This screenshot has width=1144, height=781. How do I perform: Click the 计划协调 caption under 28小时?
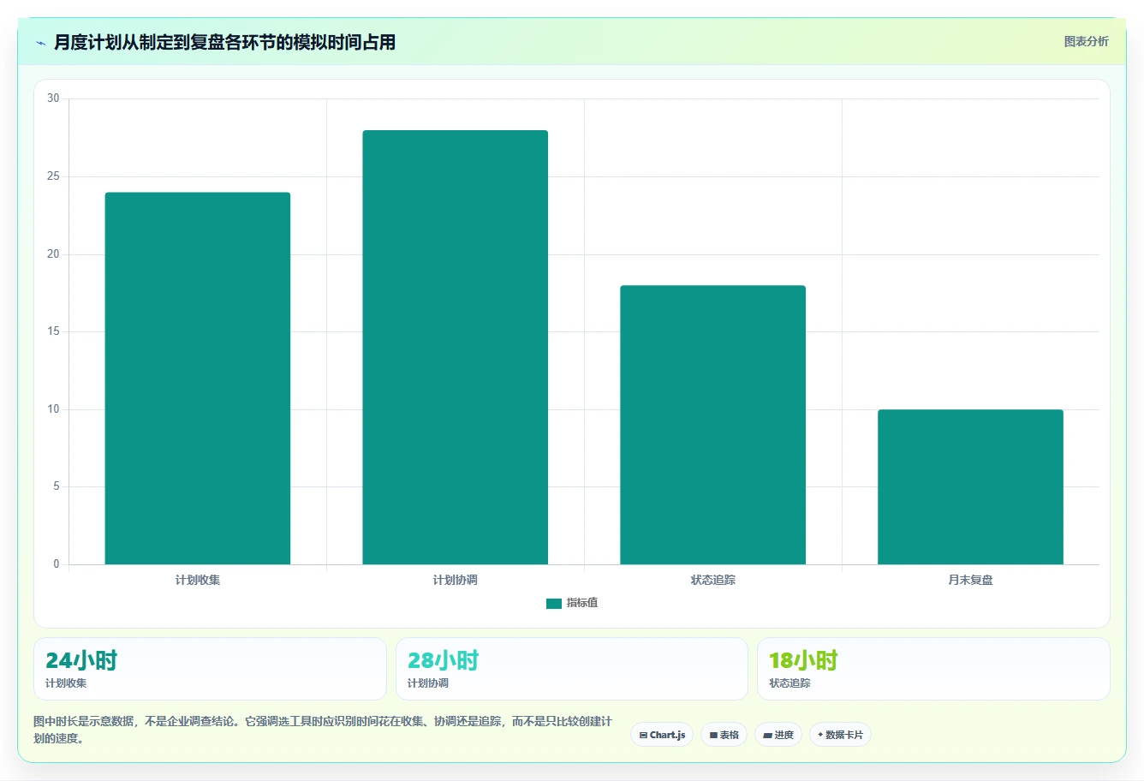pyautogui.click(x=428, y=683)
